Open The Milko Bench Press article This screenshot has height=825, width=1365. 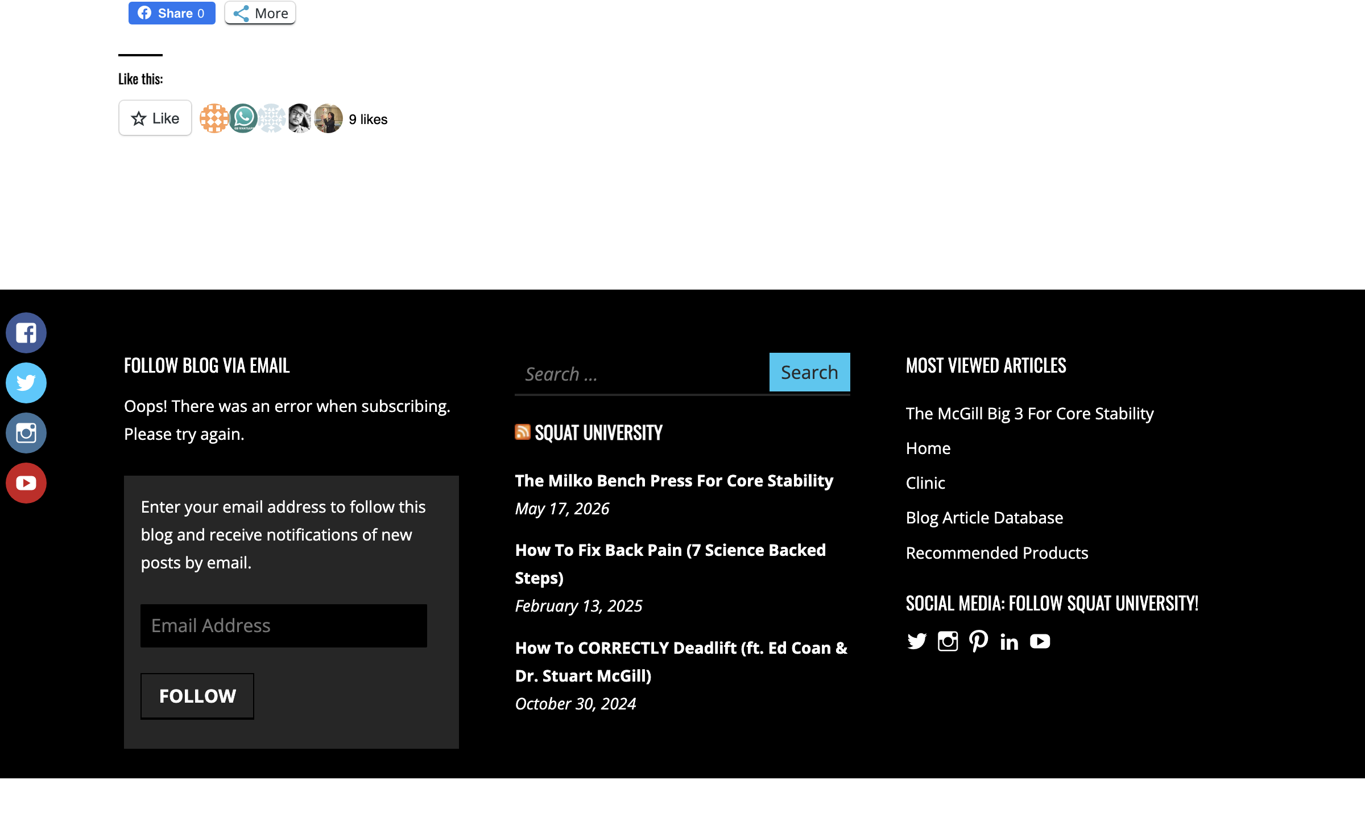pos(674,481)
